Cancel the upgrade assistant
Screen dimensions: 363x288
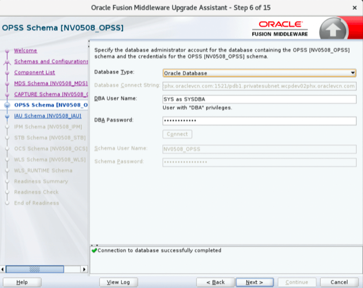coord(339,282)
